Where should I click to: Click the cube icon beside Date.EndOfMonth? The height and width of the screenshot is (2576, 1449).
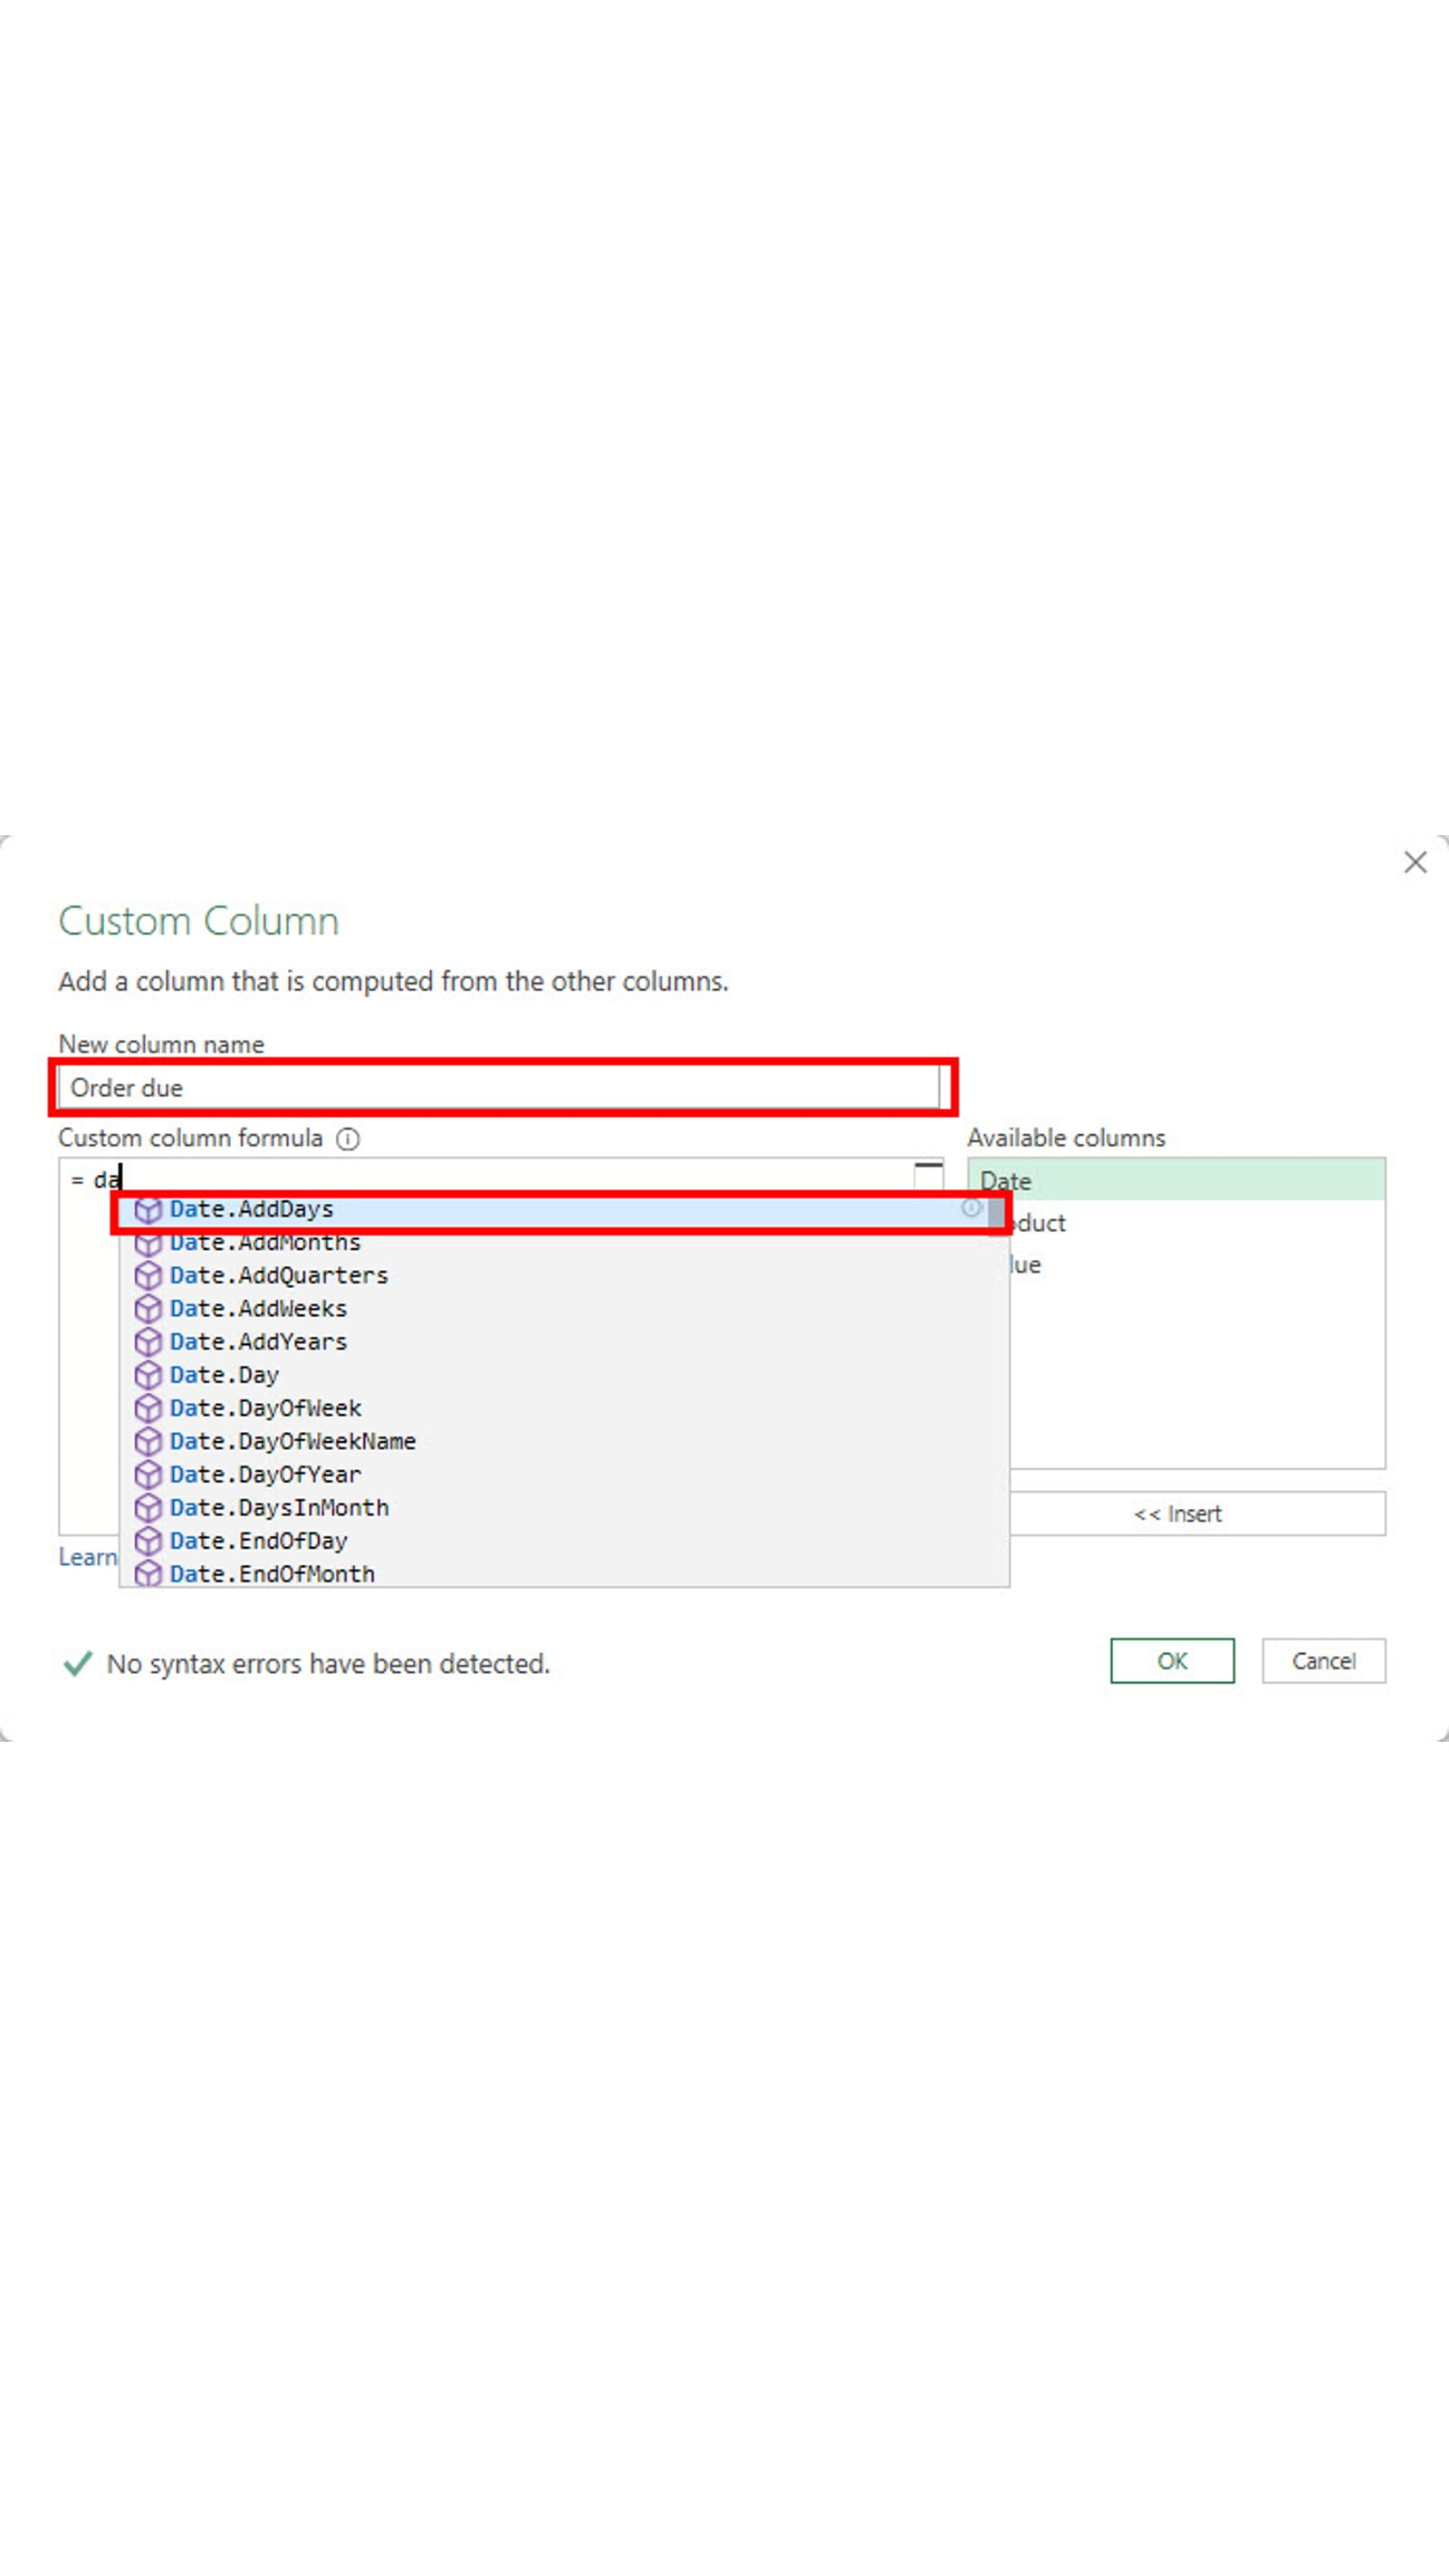[x=148, y=1573]
